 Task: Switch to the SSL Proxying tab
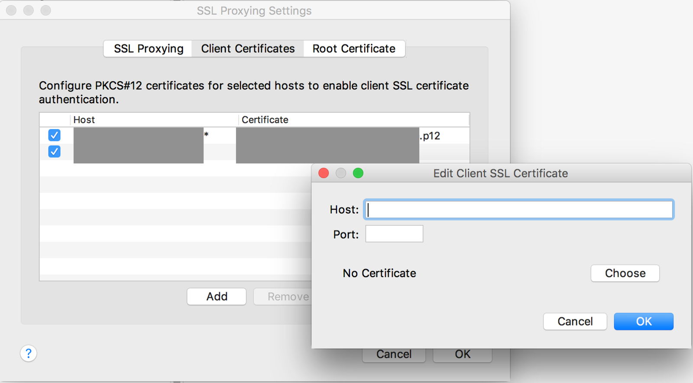(x=148, y=48)
